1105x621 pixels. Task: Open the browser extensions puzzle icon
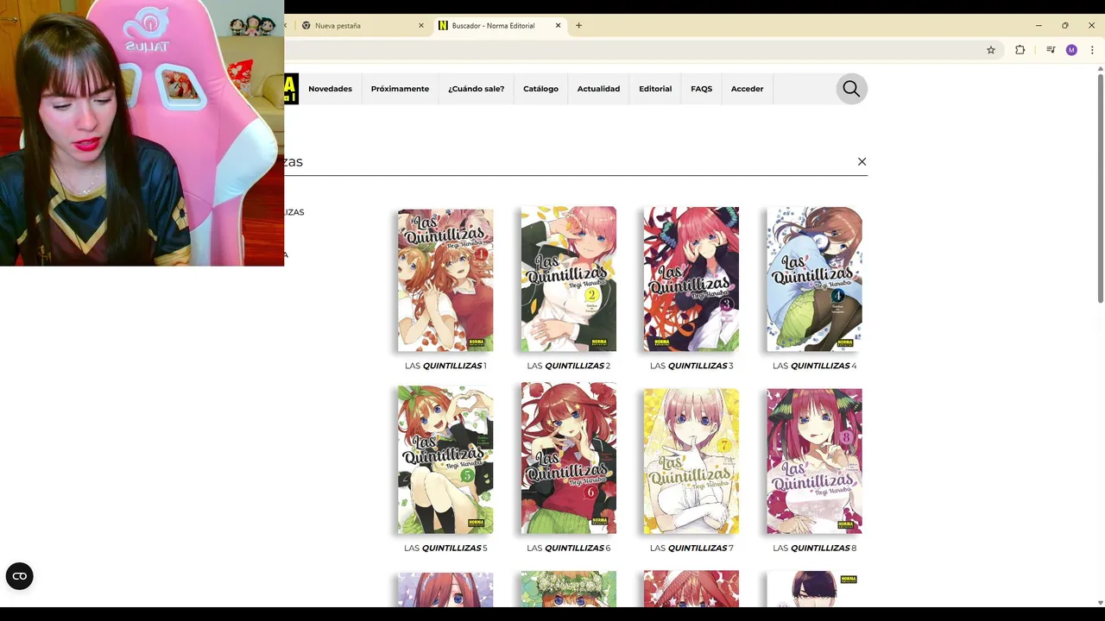(1020, 50)
